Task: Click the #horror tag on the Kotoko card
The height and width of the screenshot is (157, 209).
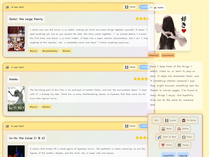Action: pos(33,107)
